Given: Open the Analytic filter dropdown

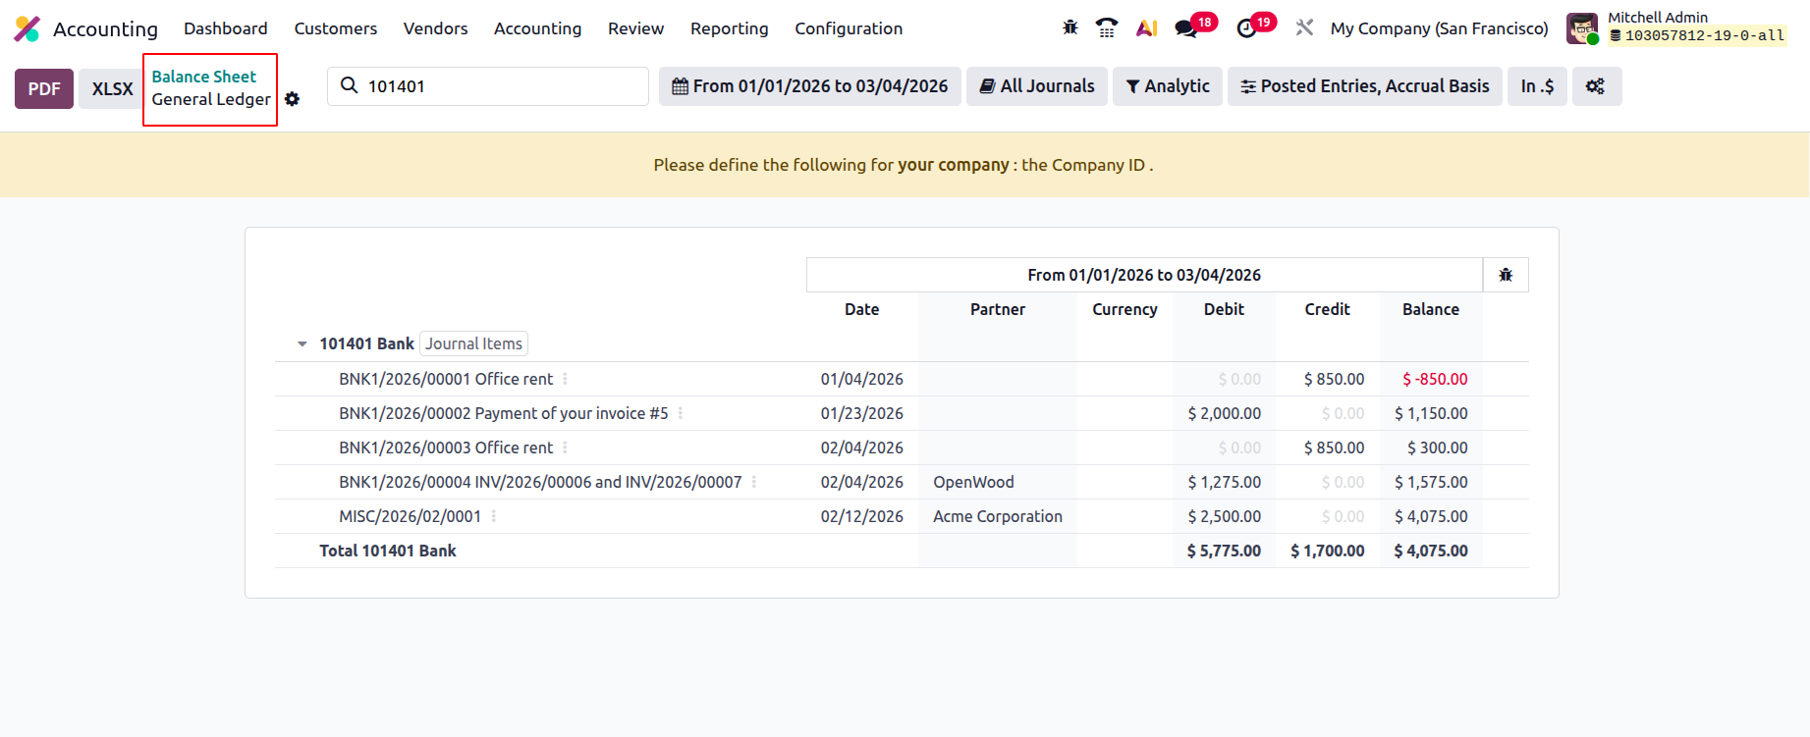Looking at the screenshot, I should click(1168, 86).
